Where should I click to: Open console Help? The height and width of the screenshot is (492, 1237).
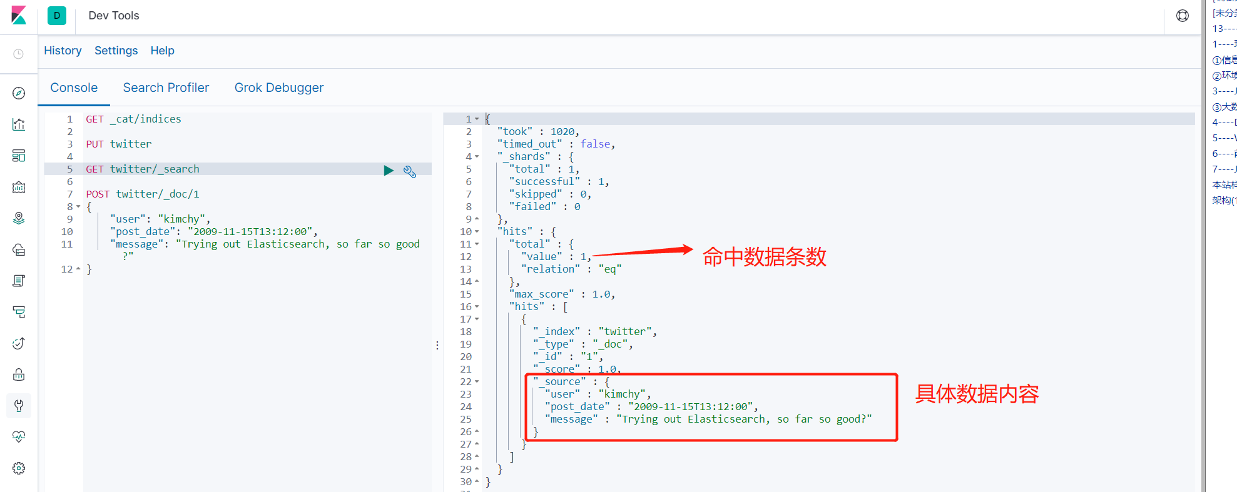coord(162,51)
